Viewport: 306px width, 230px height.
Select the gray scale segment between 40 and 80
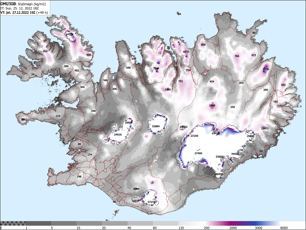(x=140, y=223)
